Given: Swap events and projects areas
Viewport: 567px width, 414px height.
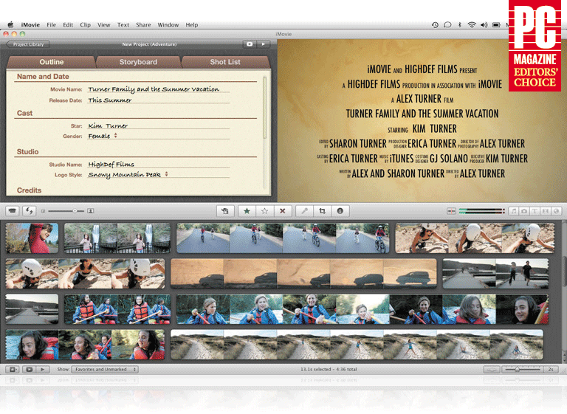Looking at the screenshot, I should point(30,211).
